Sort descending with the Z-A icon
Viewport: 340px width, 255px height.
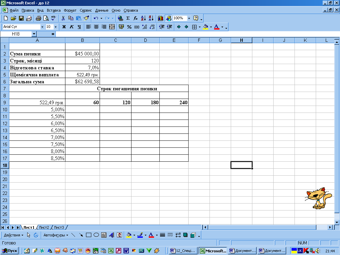(151, 18)
